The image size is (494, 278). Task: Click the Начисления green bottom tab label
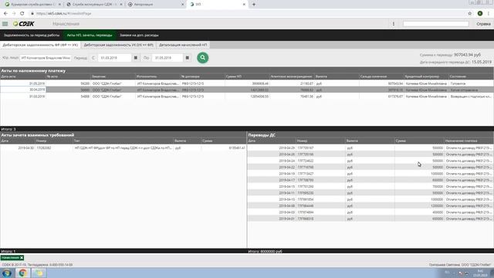click(10, 258)
